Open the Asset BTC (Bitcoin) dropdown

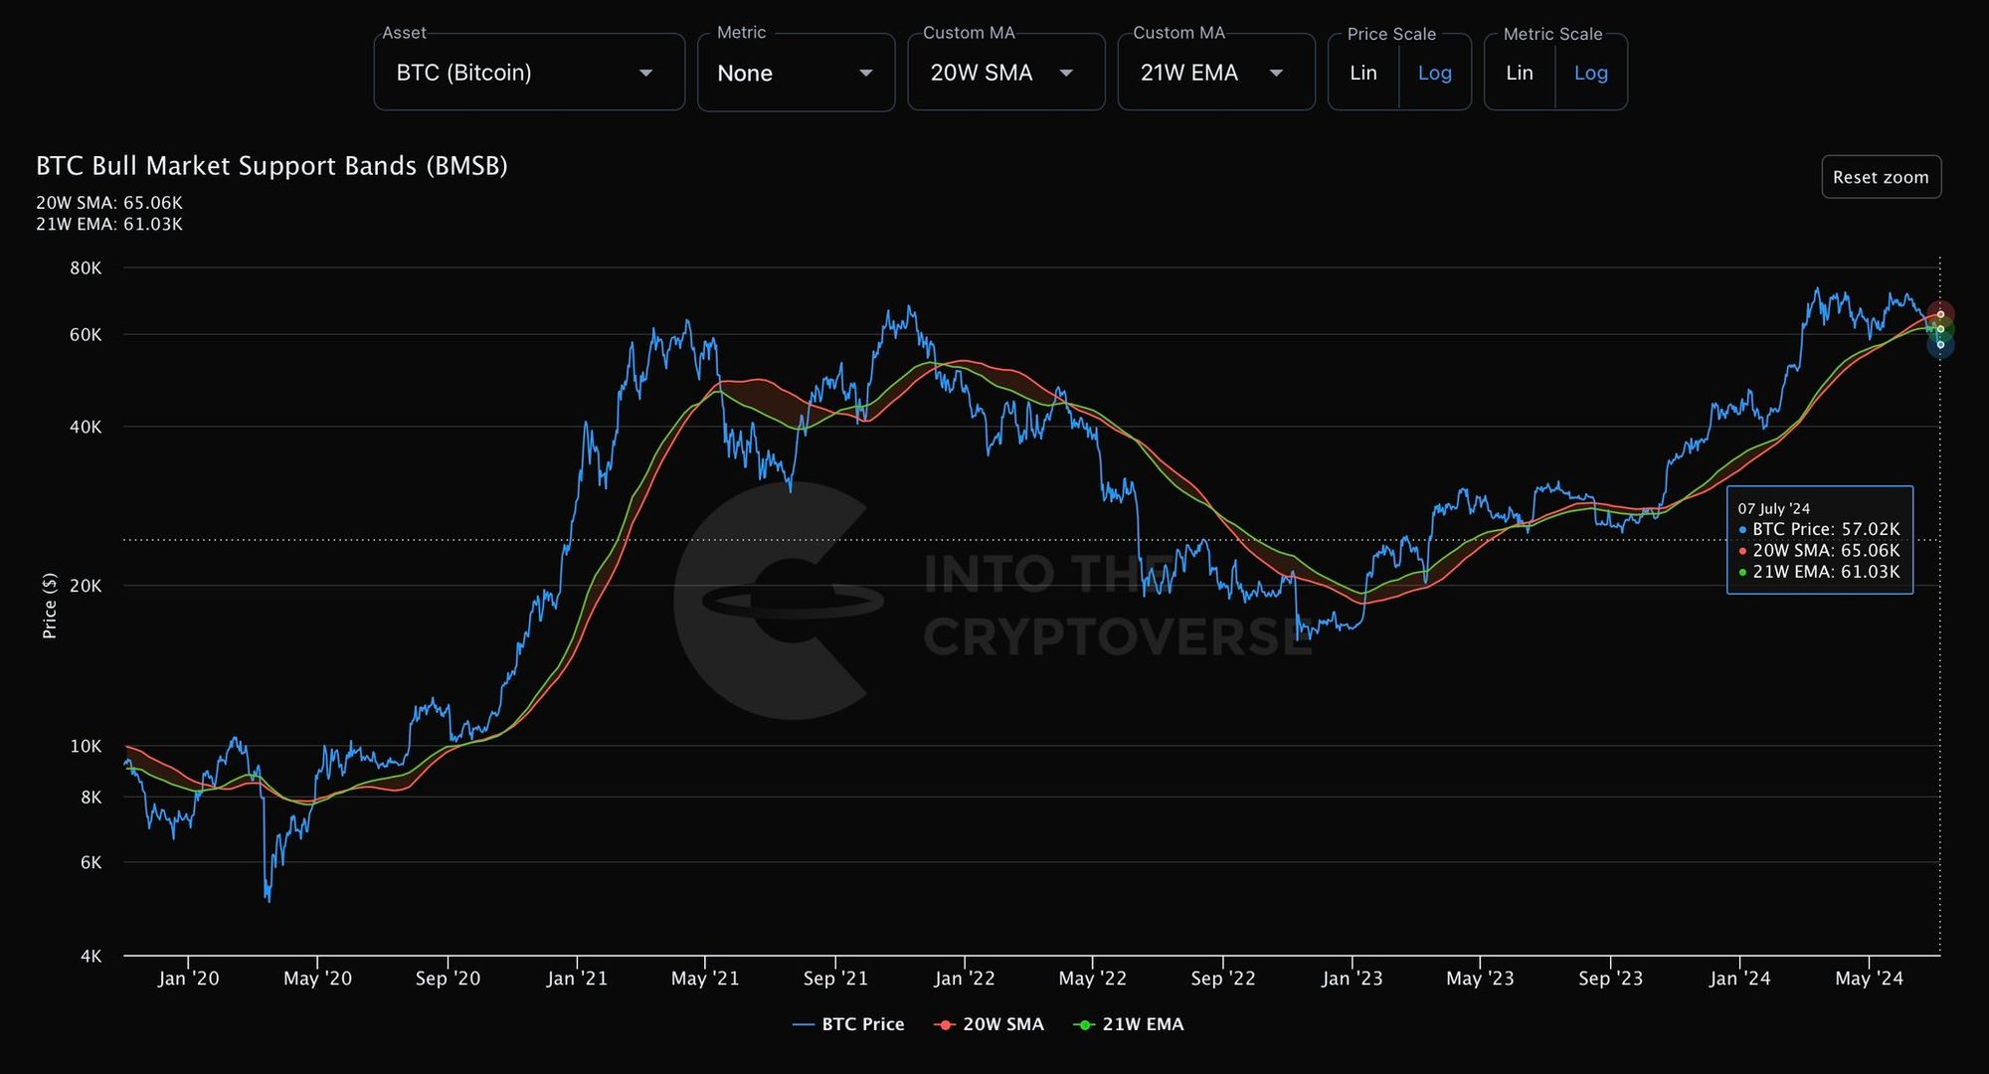point(529,73)
